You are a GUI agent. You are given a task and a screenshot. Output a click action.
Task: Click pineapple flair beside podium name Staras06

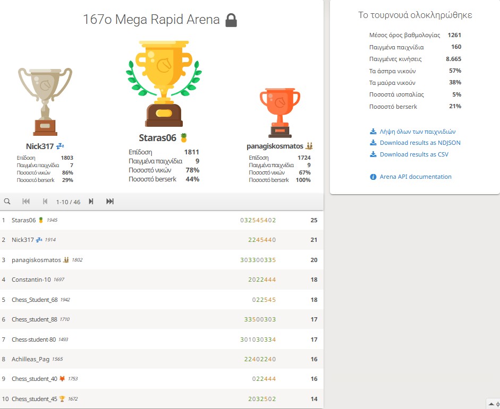[184, 138]
